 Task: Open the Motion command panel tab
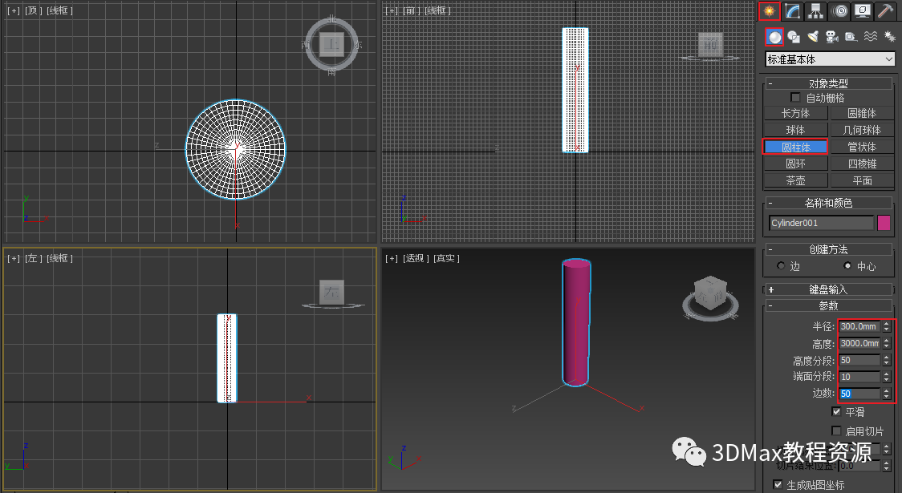coord(840,11)
